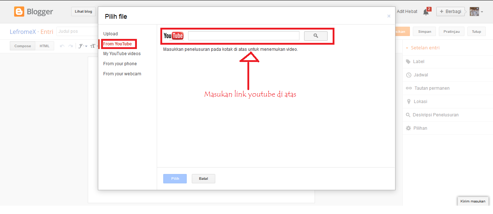The width and height of the screenshot is (493, 214).
Task: Click the Kirim masukan button
Action: [x=473, y=201]
